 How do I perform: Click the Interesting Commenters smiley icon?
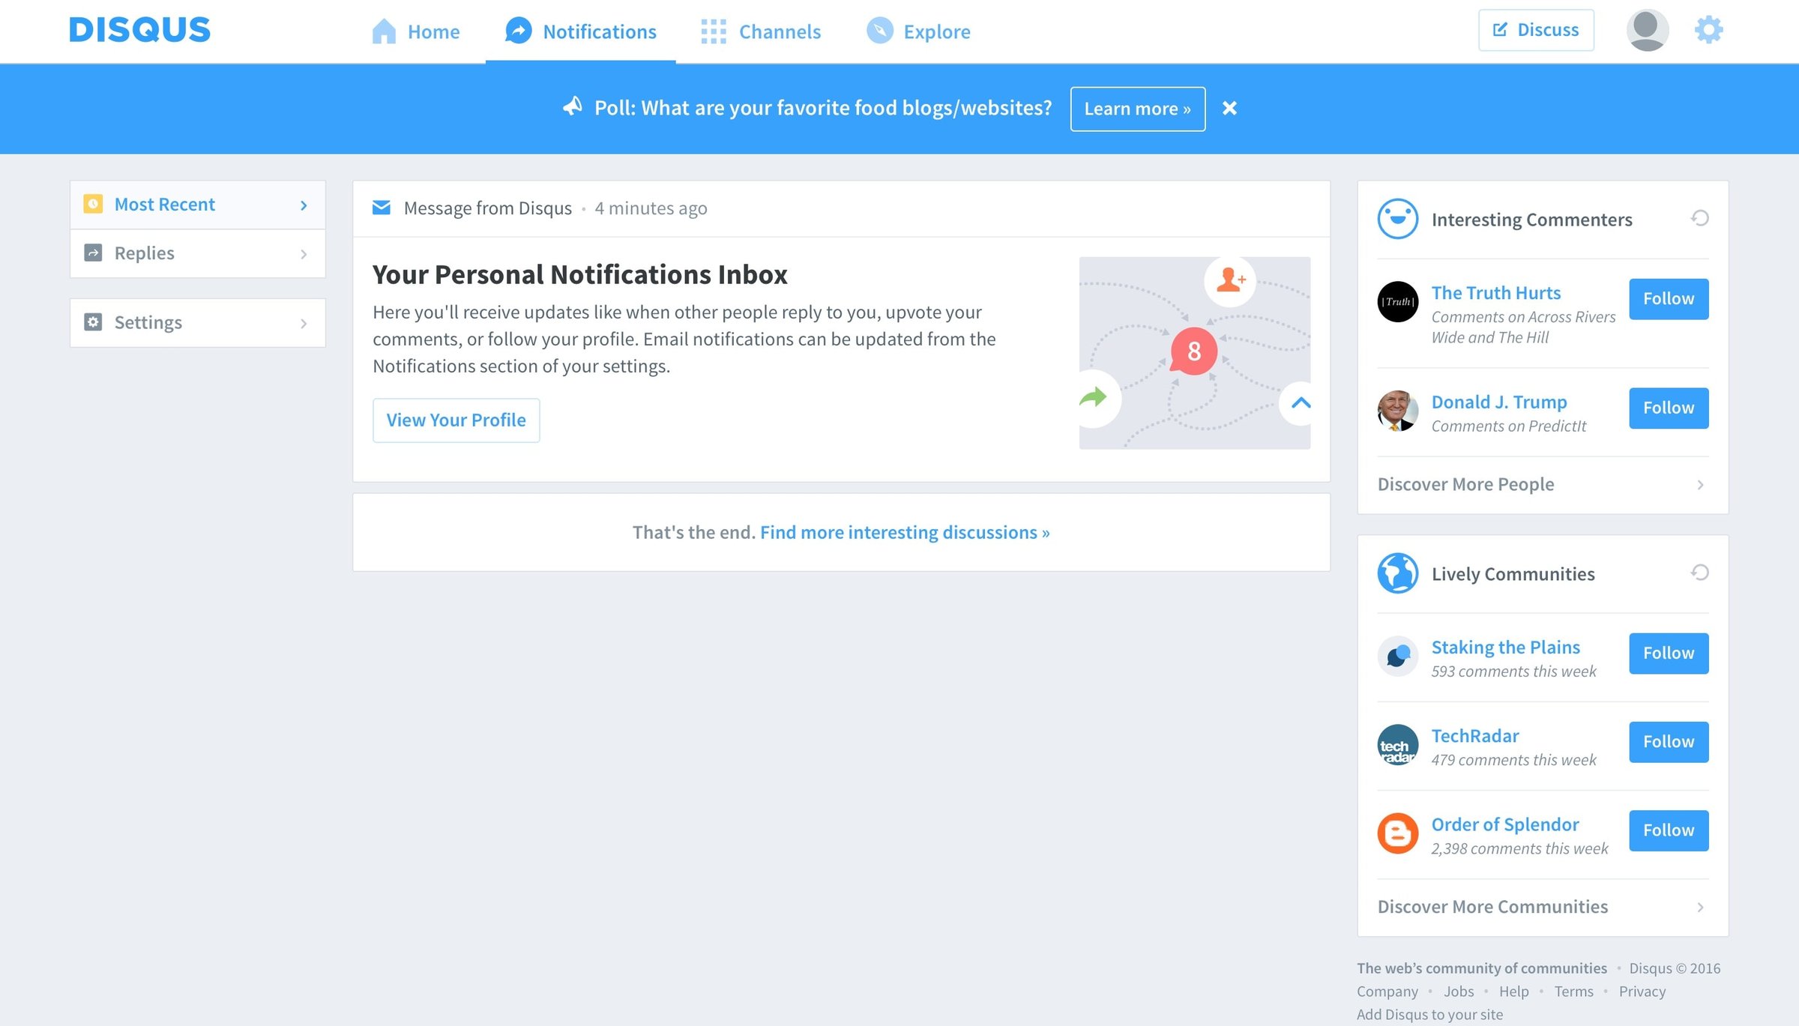click(x=1398, y=219)
